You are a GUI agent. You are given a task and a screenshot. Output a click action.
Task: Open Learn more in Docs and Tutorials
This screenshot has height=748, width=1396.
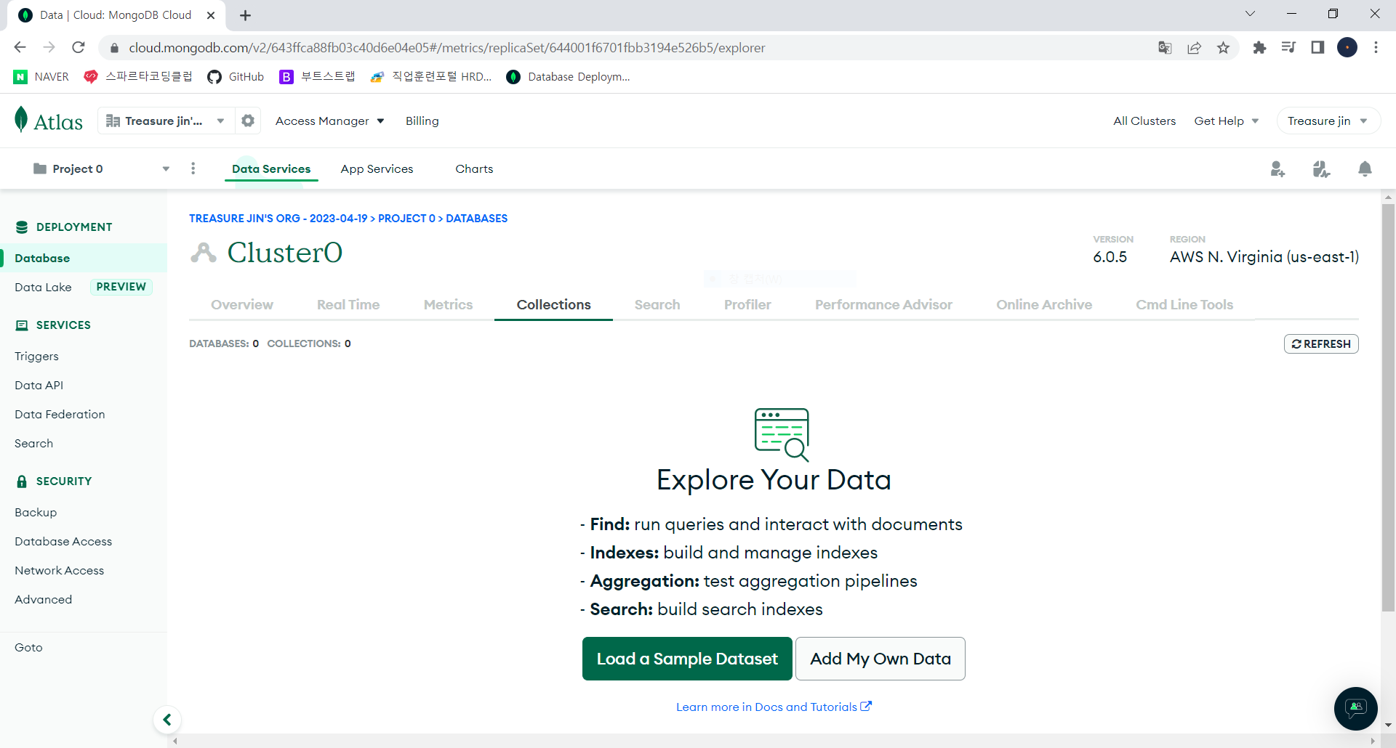pyautogui.click(x=774, y=707)
